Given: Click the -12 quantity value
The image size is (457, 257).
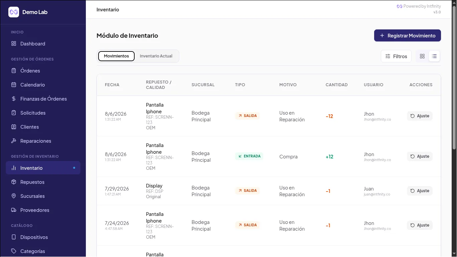Looking at the screenshot, I should 329,116.
